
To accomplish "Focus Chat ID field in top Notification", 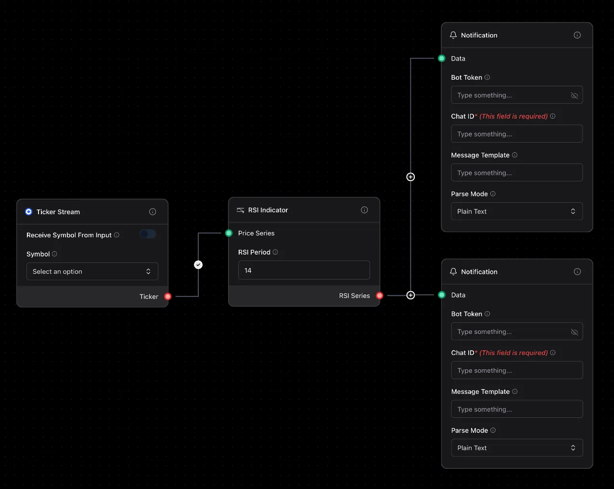I will pos(516,134).
